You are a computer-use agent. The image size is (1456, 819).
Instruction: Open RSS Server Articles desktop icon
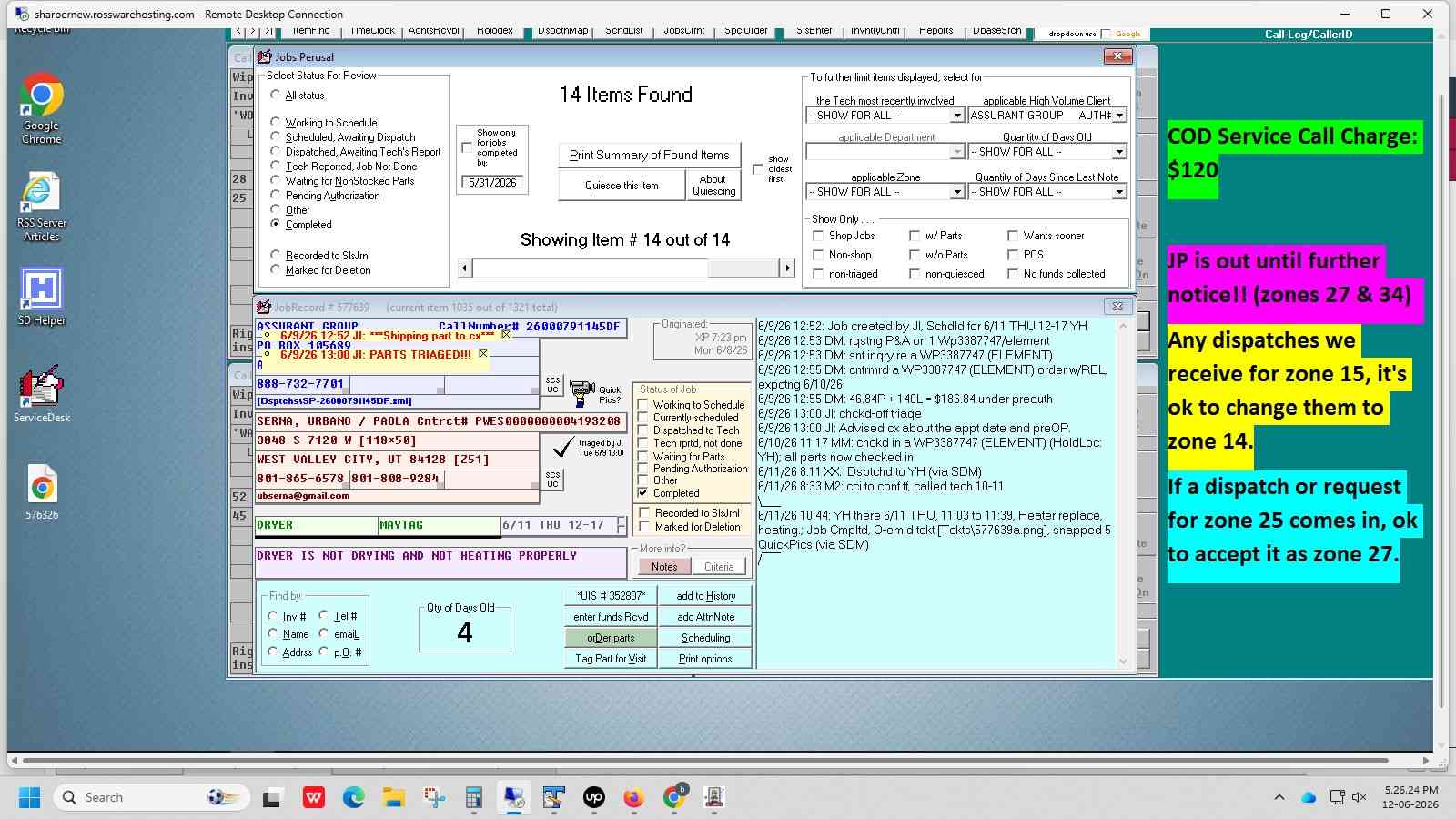[42, 207]
